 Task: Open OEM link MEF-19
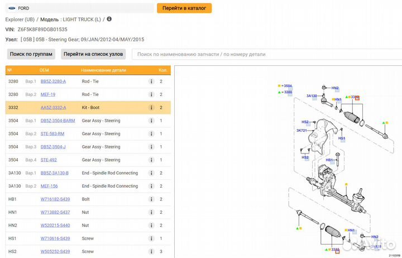pyautogui.click(x=48, y=95)
